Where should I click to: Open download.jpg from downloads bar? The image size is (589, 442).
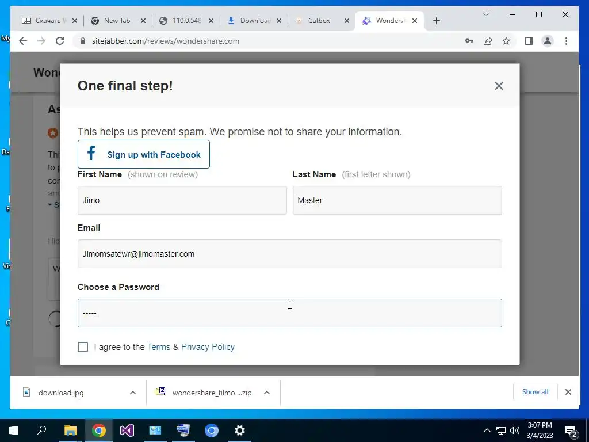coord(61,393)
